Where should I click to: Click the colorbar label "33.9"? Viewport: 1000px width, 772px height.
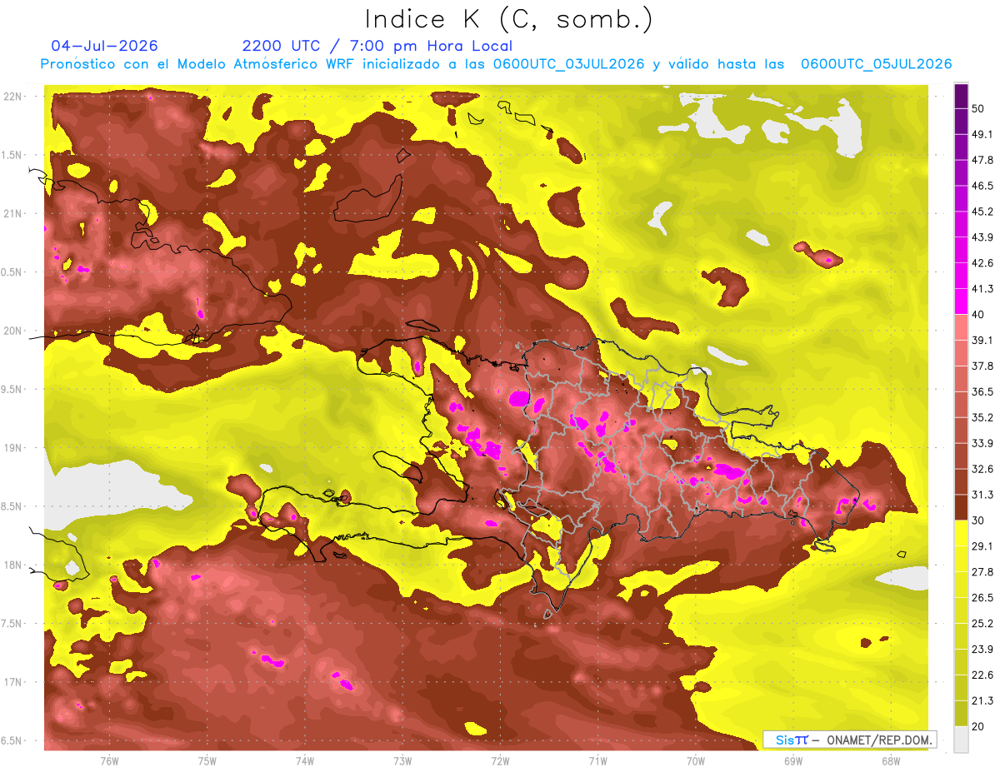coord(982,443)
